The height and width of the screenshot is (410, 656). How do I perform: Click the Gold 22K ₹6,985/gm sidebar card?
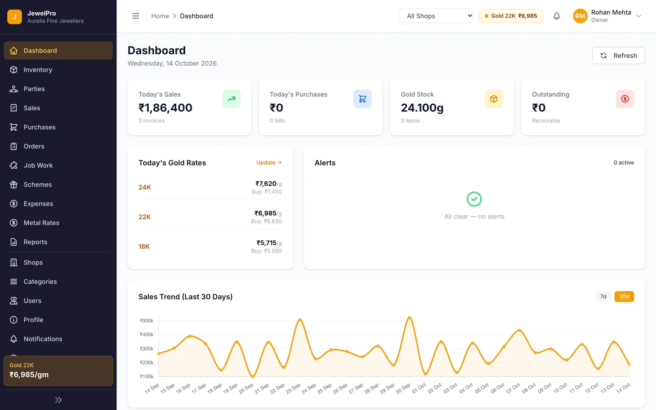[x=58, y=371]
